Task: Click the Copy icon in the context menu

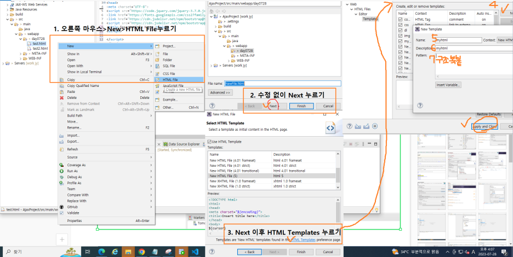Action: (61, 80)
